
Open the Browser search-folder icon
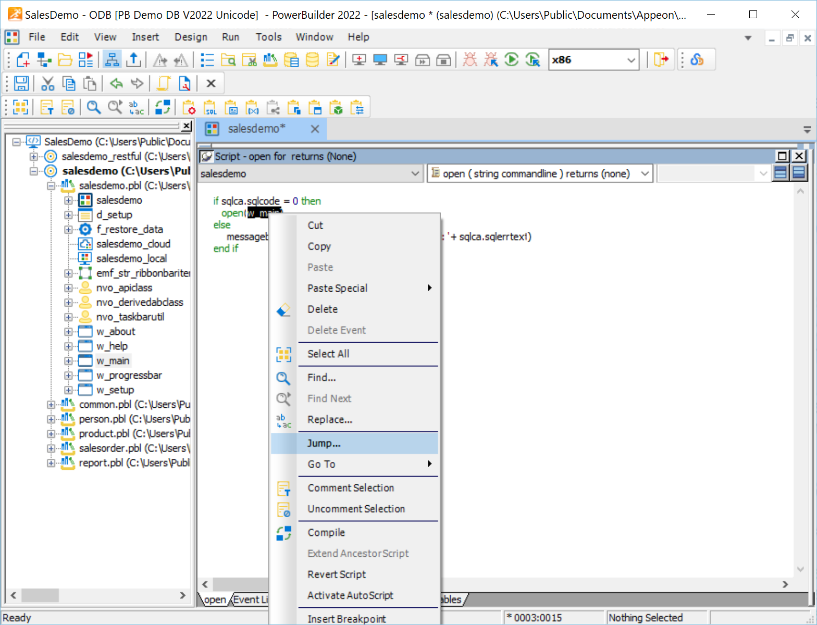click(228, 60)
